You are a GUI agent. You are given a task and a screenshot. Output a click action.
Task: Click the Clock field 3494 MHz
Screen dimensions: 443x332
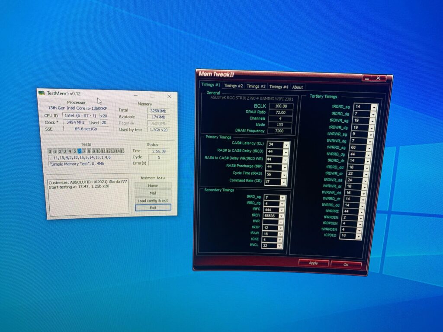pos(75,122)
